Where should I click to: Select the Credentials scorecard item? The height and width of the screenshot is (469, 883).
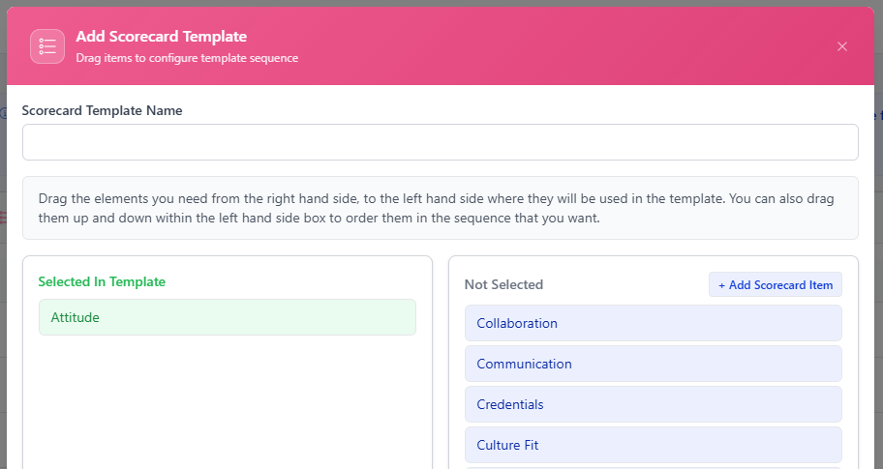[654, 404]
